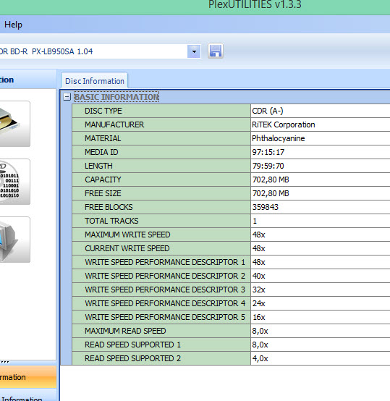The height and width of the screenshot is (401, 390).
Task: Click the 24x descriptor value
Action: pyautogui.click(x=258, y=303)
